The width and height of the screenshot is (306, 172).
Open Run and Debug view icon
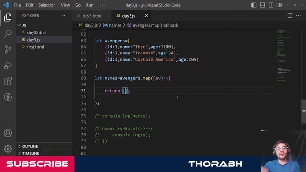pos(8,65)
